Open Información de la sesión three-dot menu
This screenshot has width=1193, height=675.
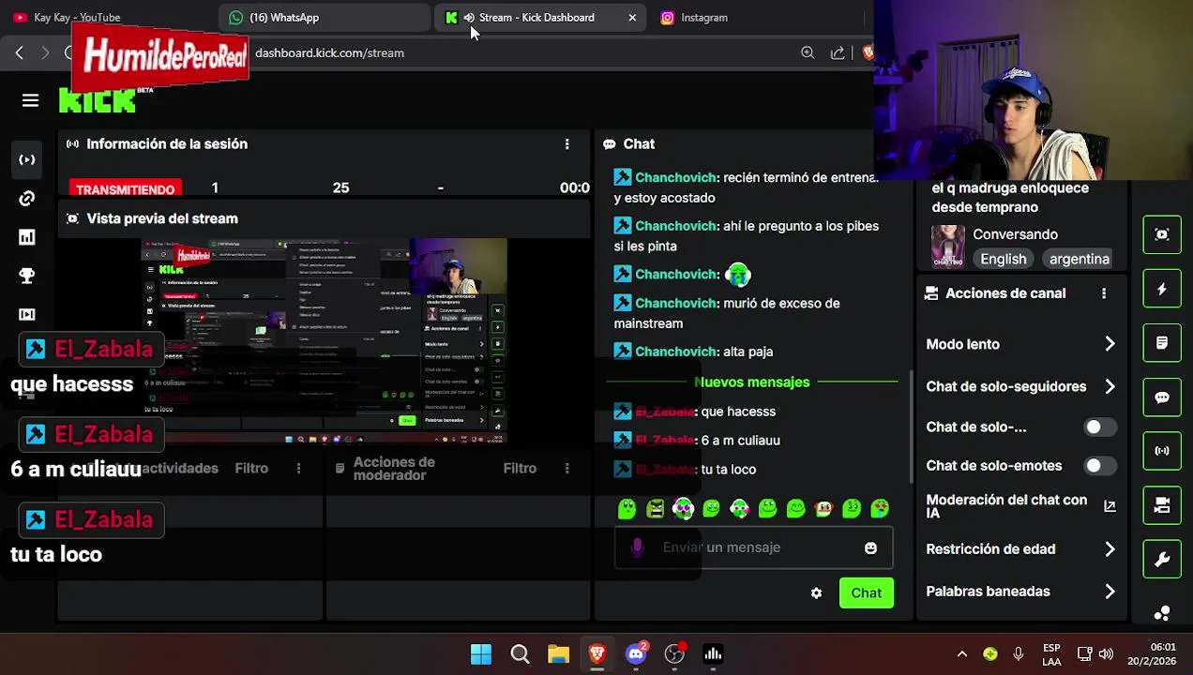(566, 143)
